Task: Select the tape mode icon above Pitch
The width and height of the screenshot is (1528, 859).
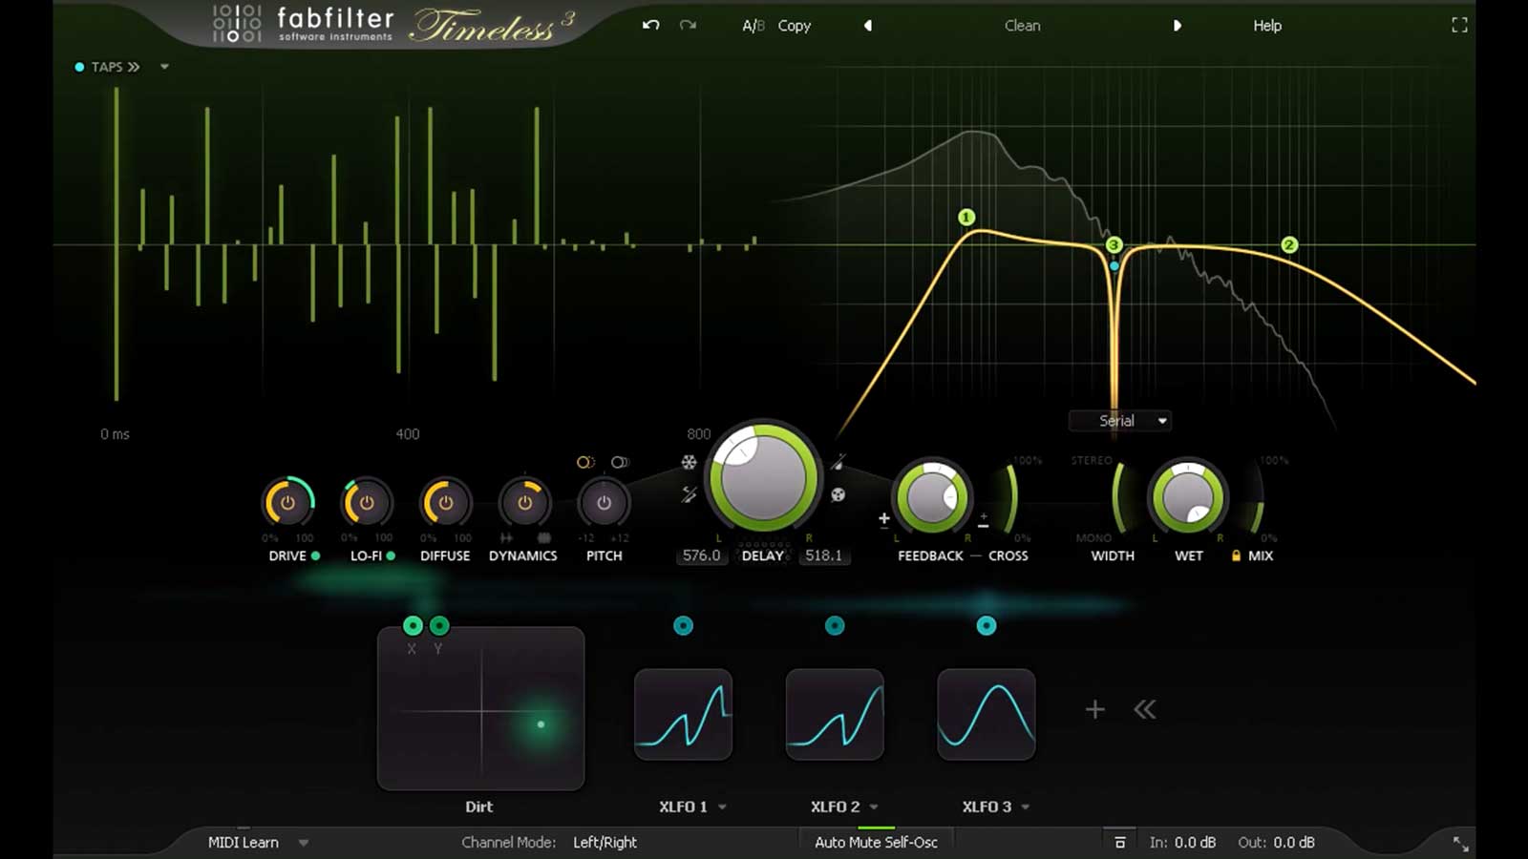Action: click(585, 463)
